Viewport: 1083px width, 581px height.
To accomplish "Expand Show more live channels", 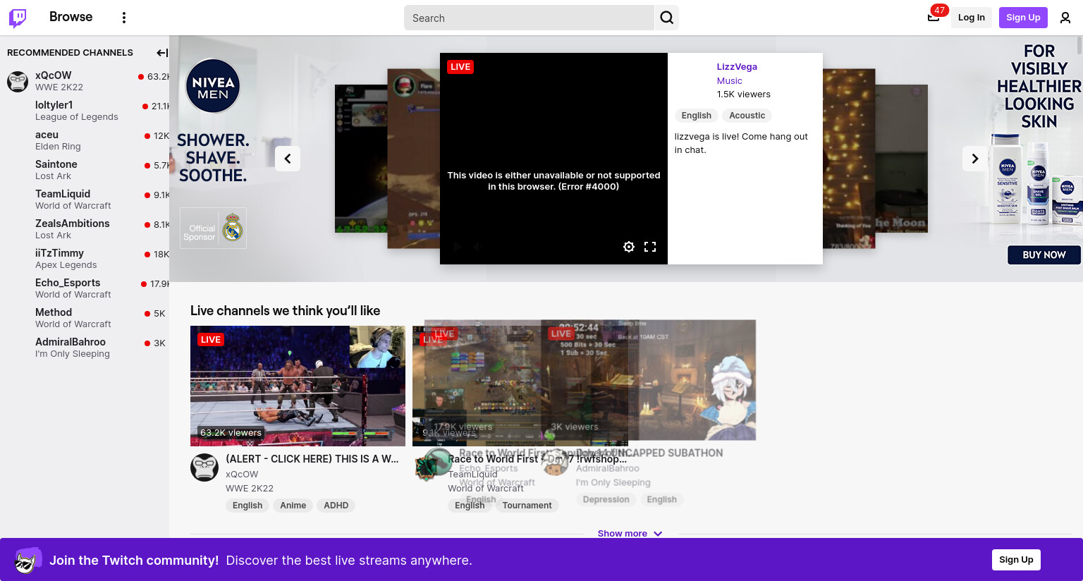I will pos(630,533).
